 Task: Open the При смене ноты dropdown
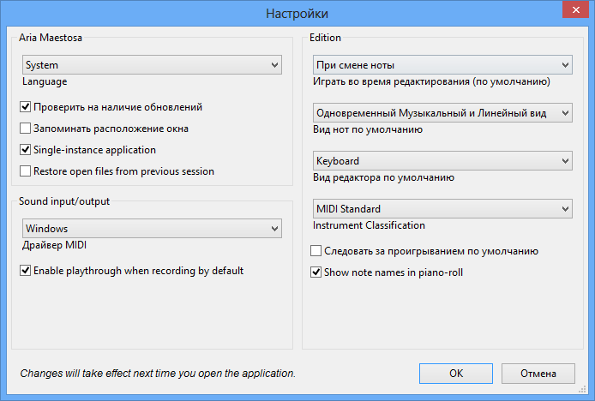[x=442, y=65]
